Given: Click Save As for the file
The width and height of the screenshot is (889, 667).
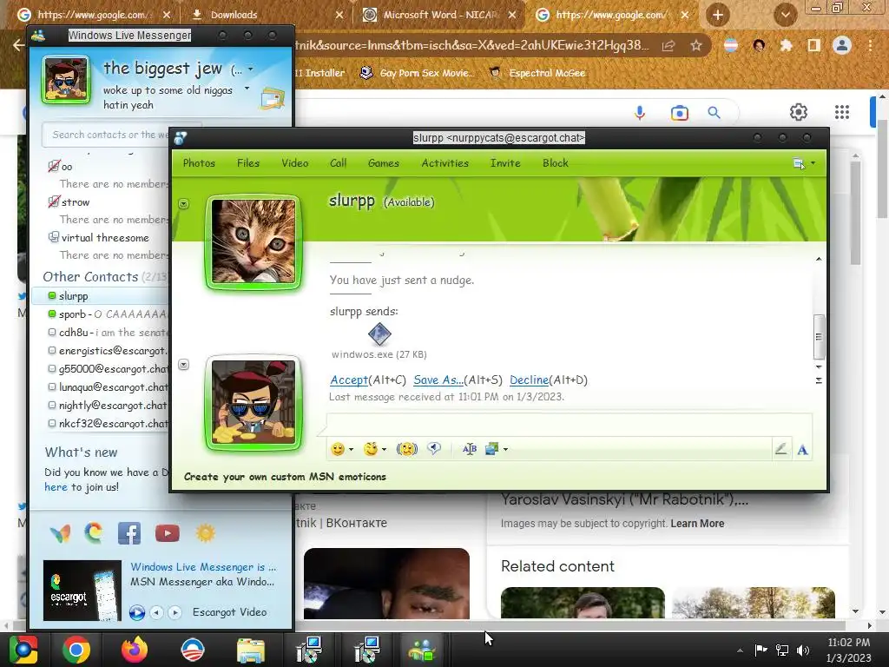Looking at the screenshot, I should pyautogui.click(x=438, y=380).
